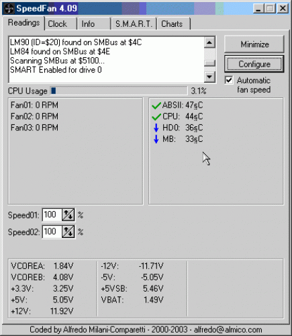This screenshot has width=292, height=336.
Task: Click the log scroll up arrow
Action: [x=209, y=42]
